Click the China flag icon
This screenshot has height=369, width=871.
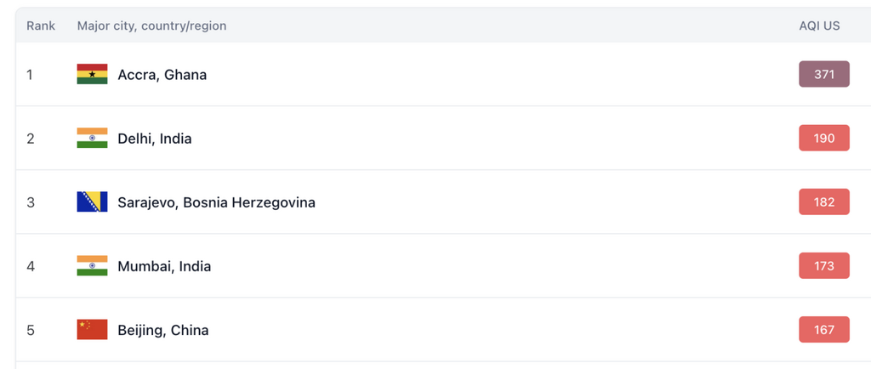tap(92, 330)
